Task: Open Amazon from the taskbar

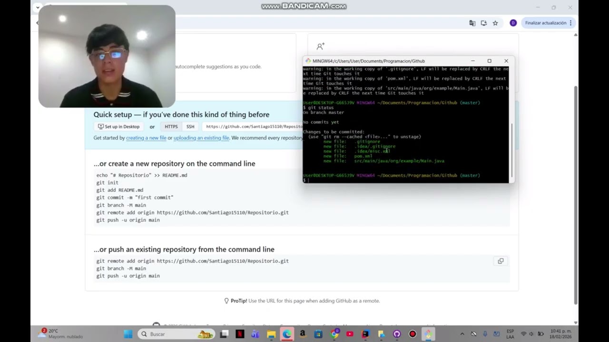Action: pos(303,334)
